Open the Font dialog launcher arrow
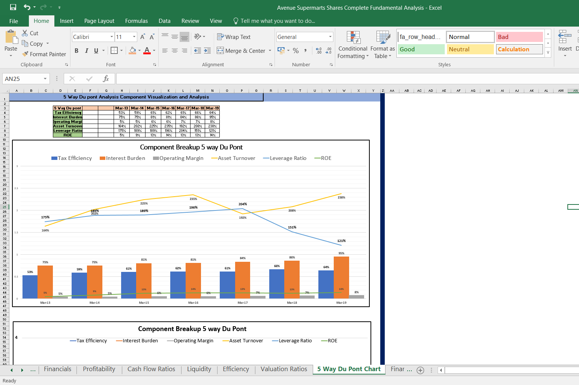579x385 pixels. 154,65
